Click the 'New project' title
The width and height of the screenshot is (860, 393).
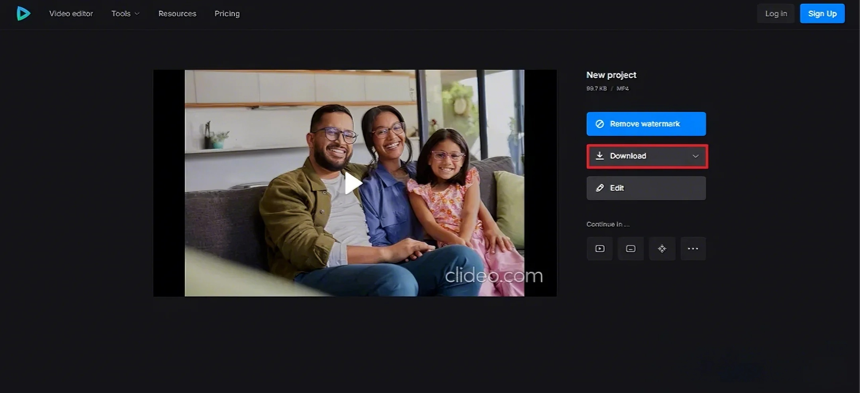611,75
